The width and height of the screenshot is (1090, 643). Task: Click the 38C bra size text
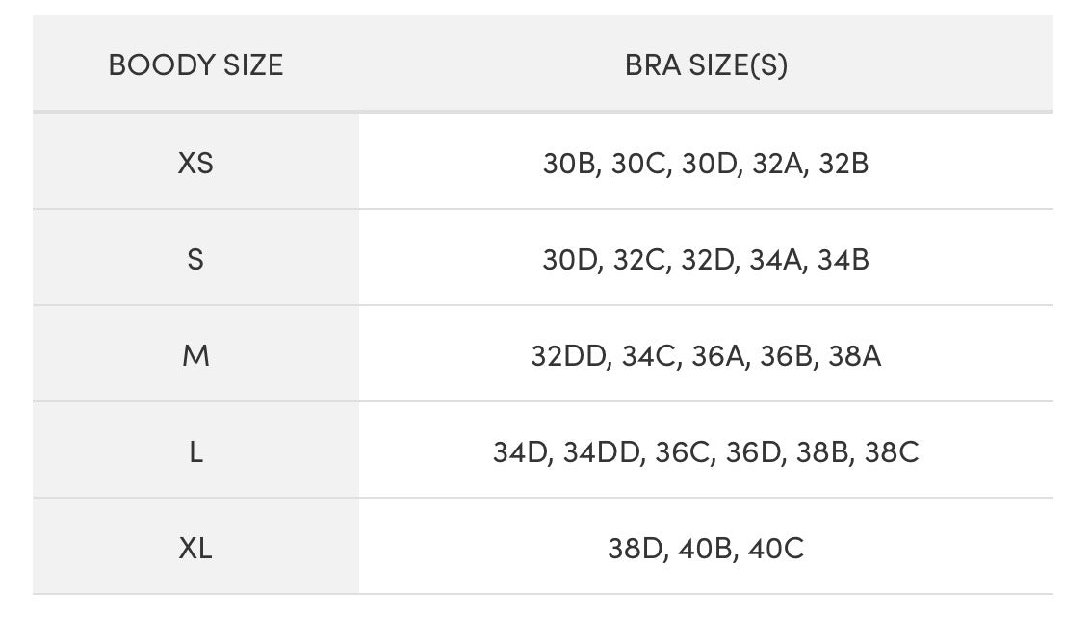(892, 452)
